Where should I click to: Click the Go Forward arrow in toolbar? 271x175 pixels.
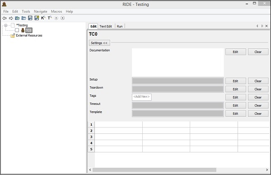pos(11,18)
